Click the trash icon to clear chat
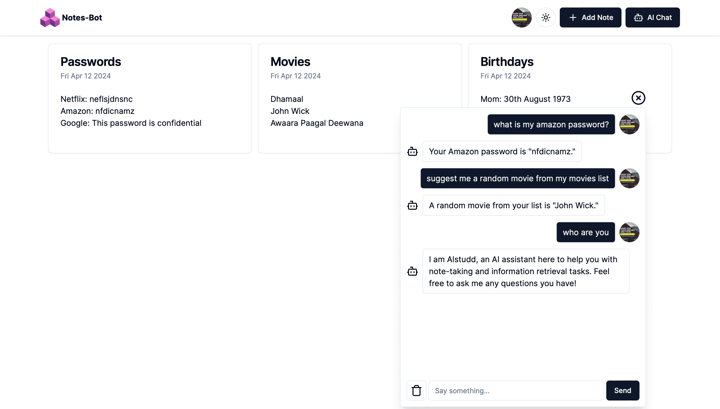The height and width of the screenshot is (409, 720). (416, 390)
